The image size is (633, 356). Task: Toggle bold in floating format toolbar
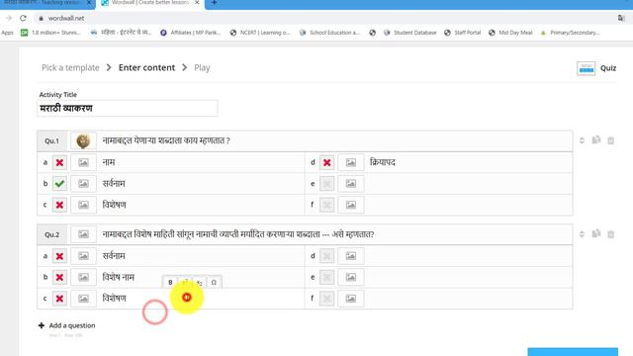(170, 282)
